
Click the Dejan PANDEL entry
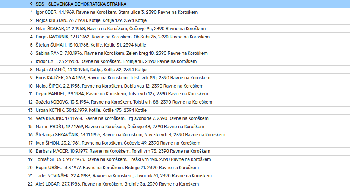pyautogui.click(x=175, y=94)
